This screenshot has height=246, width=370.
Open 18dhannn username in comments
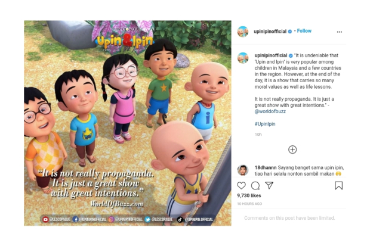point(266,167)
